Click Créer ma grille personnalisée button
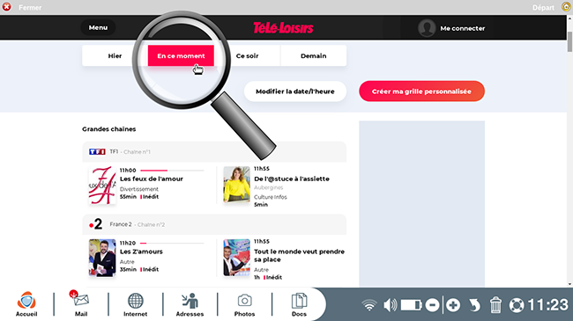Screen dimensions: 573x321 coord(421,91)
